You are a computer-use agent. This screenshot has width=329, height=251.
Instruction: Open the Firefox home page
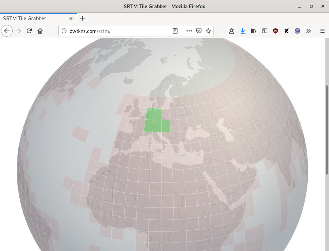40,31
